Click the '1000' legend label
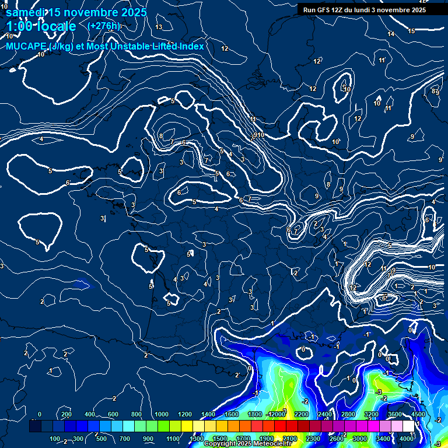The height and width of the screenshot is (448, 448). coord(162,414)
